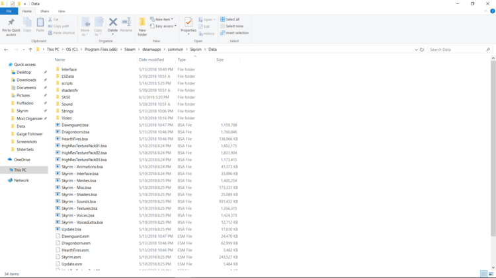This screenshot has width=496, height=278.
Task: Open recent locations dropdown arrow
Action: [24, 50]
